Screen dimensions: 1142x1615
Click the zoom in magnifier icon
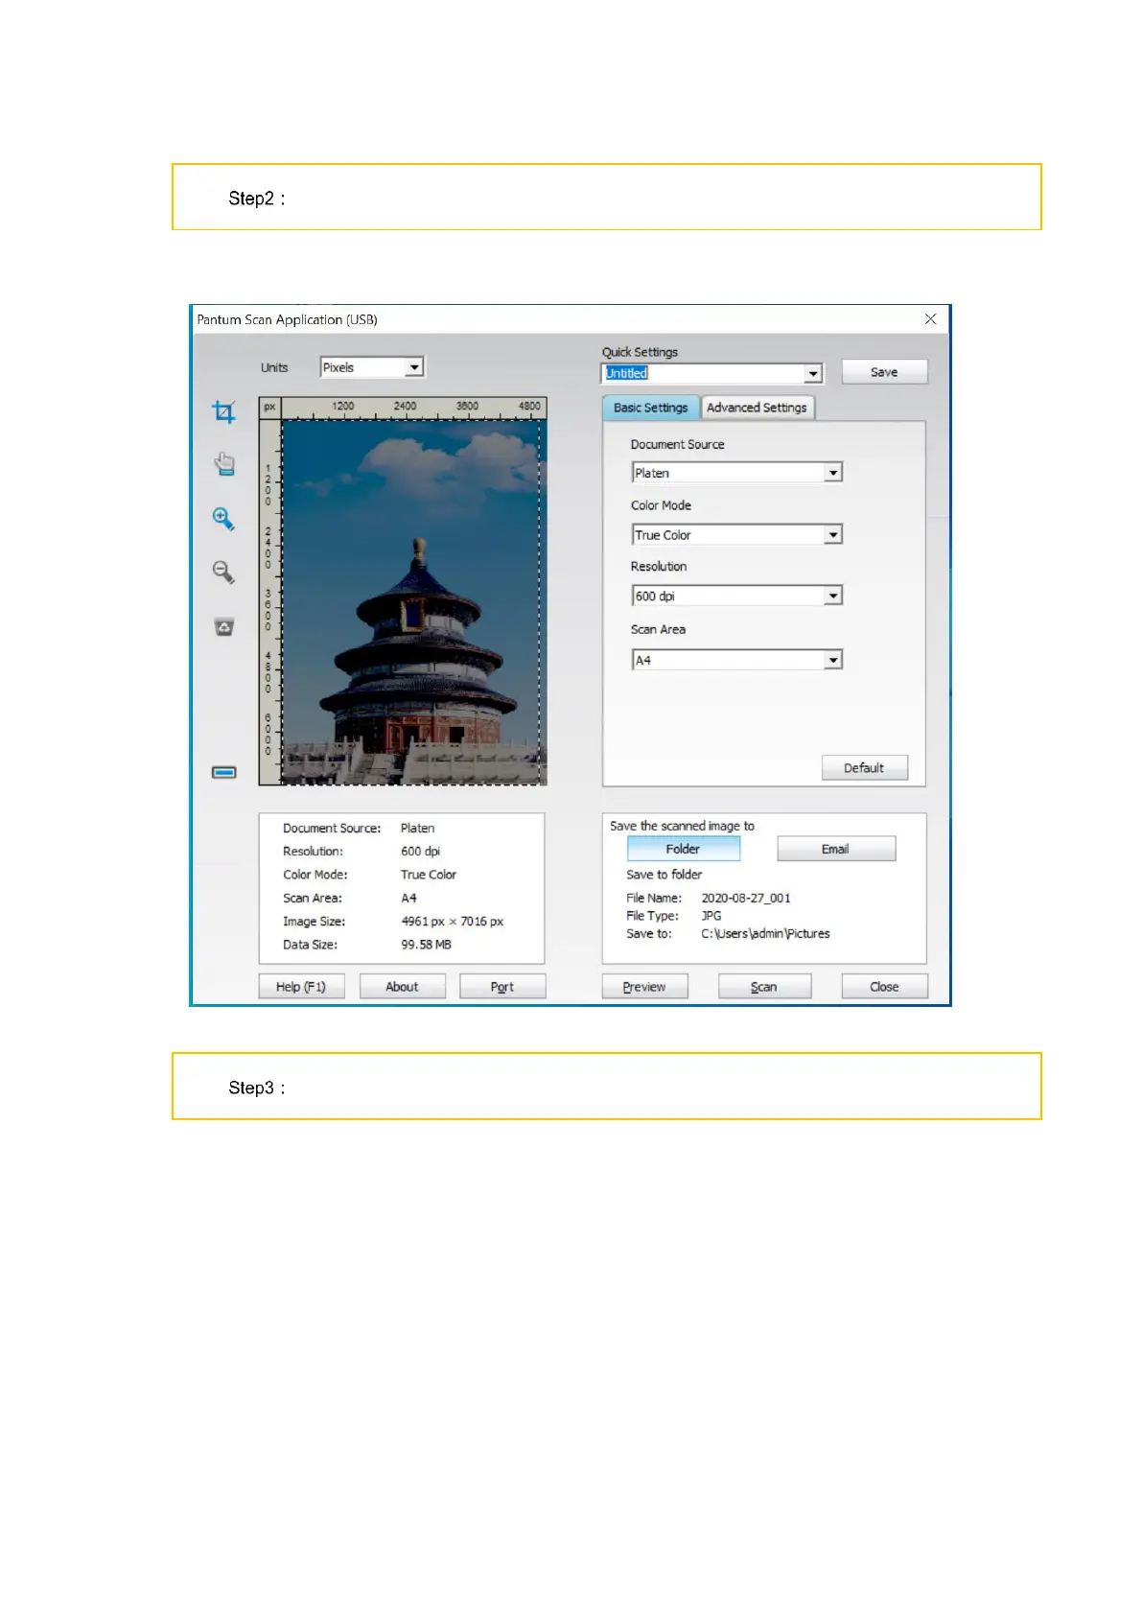(223, 519)
